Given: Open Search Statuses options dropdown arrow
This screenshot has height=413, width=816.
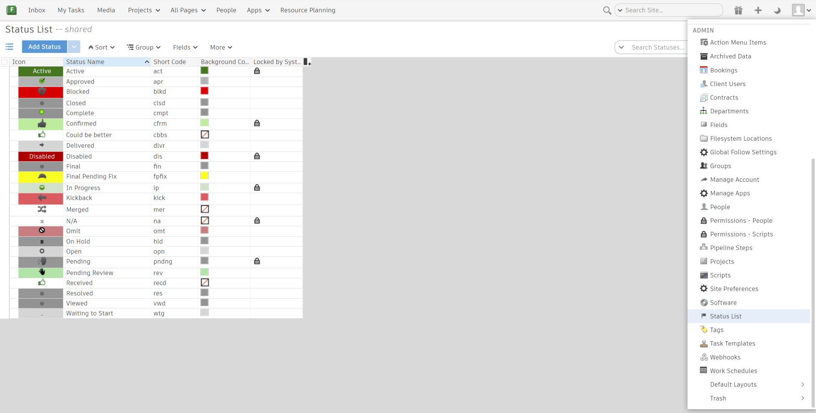Looking at the screenshot, I should coord(621,47).
